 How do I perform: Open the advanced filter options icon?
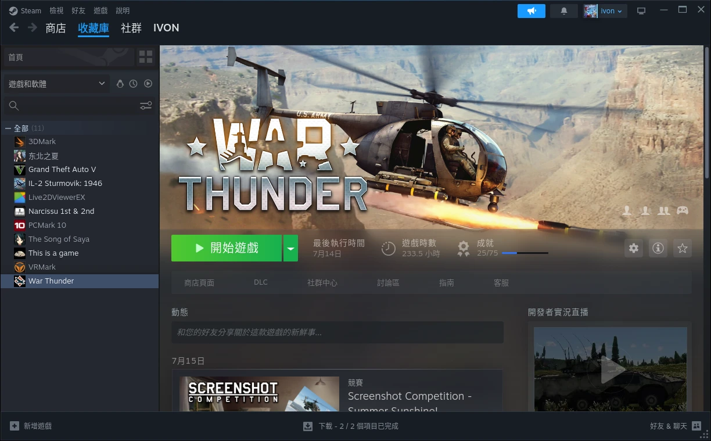click(146, 105)
